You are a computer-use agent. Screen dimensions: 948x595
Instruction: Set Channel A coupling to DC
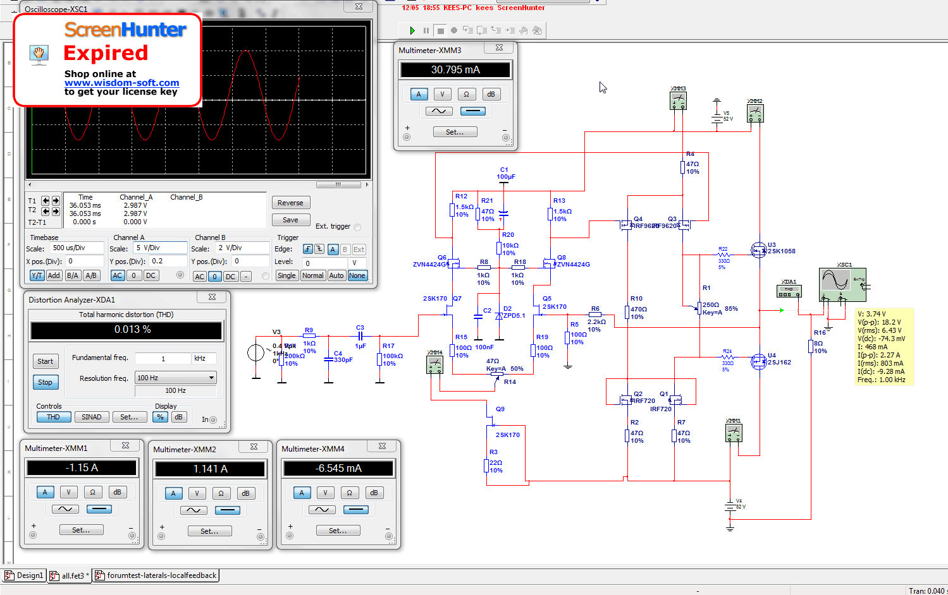(x=151, y=275)
